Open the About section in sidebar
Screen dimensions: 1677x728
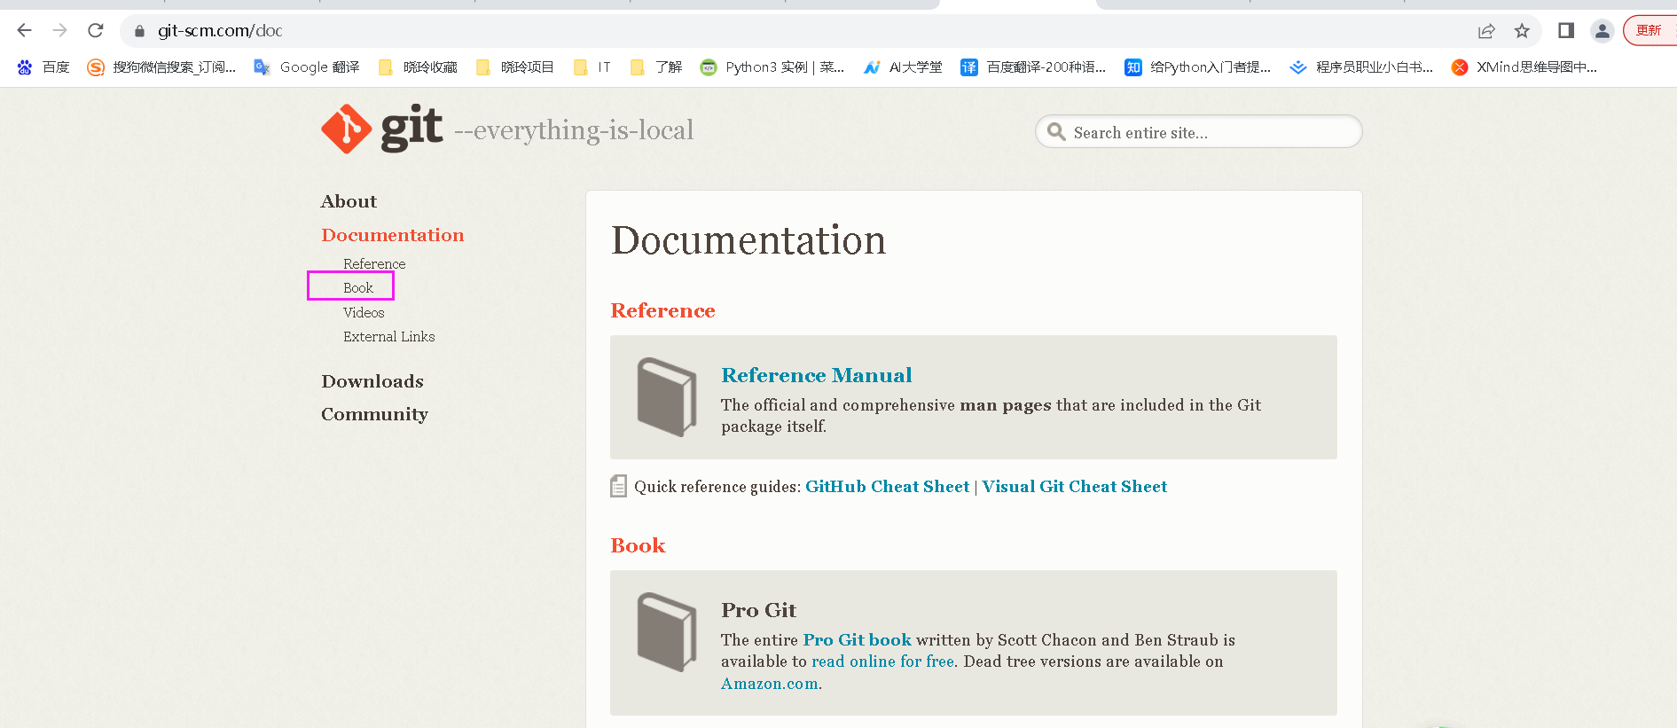[349, 202]
